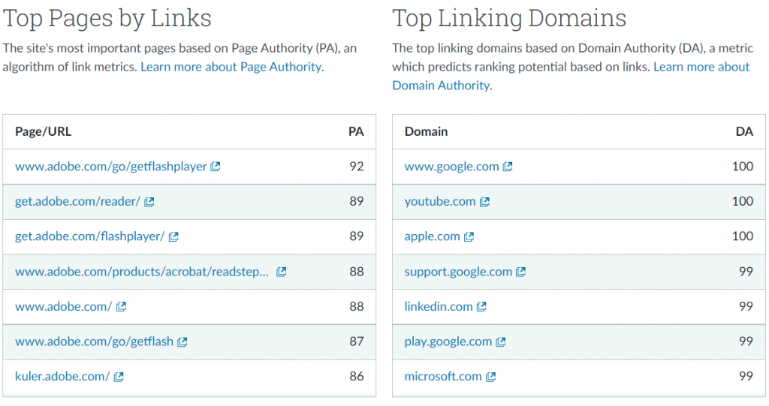Image resolution: width=769 pixels, height=406 pixels.
Task: Click the DA column header
Action: pos(744,131)
